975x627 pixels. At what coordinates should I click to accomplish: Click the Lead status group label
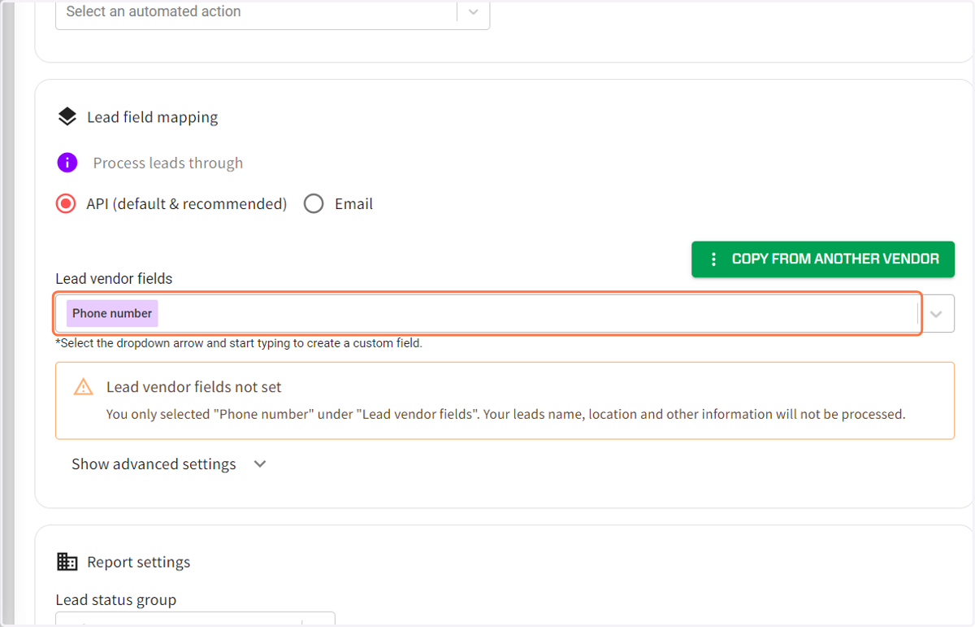[x=116, y=600]
